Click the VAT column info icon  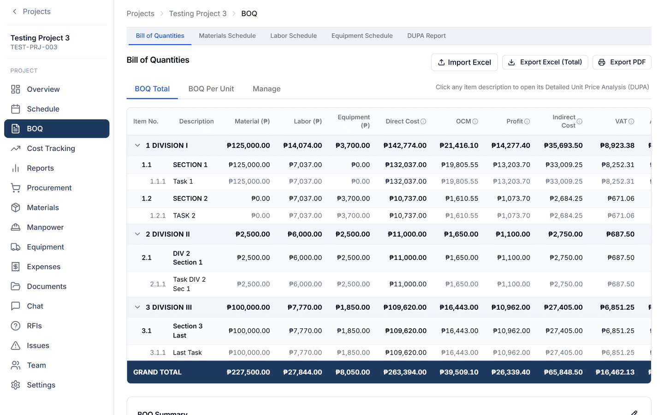coord(631,122)
